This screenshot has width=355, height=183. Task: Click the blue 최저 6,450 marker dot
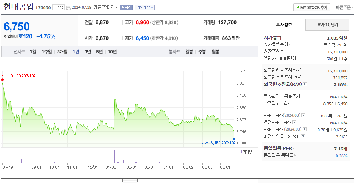[x=234, y=139]
